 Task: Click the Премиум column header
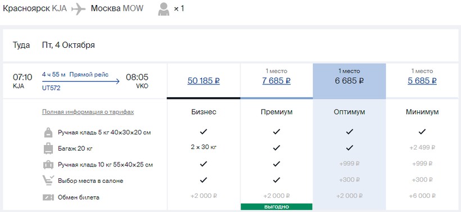coord(277,112)
